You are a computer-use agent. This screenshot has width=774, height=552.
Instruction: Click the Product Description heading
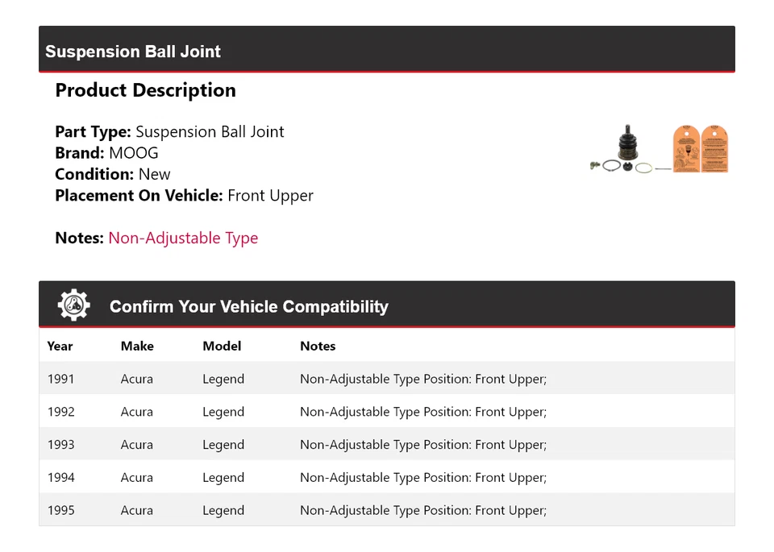point(146,91)
